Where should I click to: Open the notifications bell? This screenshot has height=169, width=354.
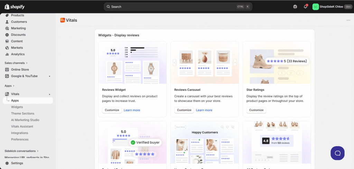306,7
